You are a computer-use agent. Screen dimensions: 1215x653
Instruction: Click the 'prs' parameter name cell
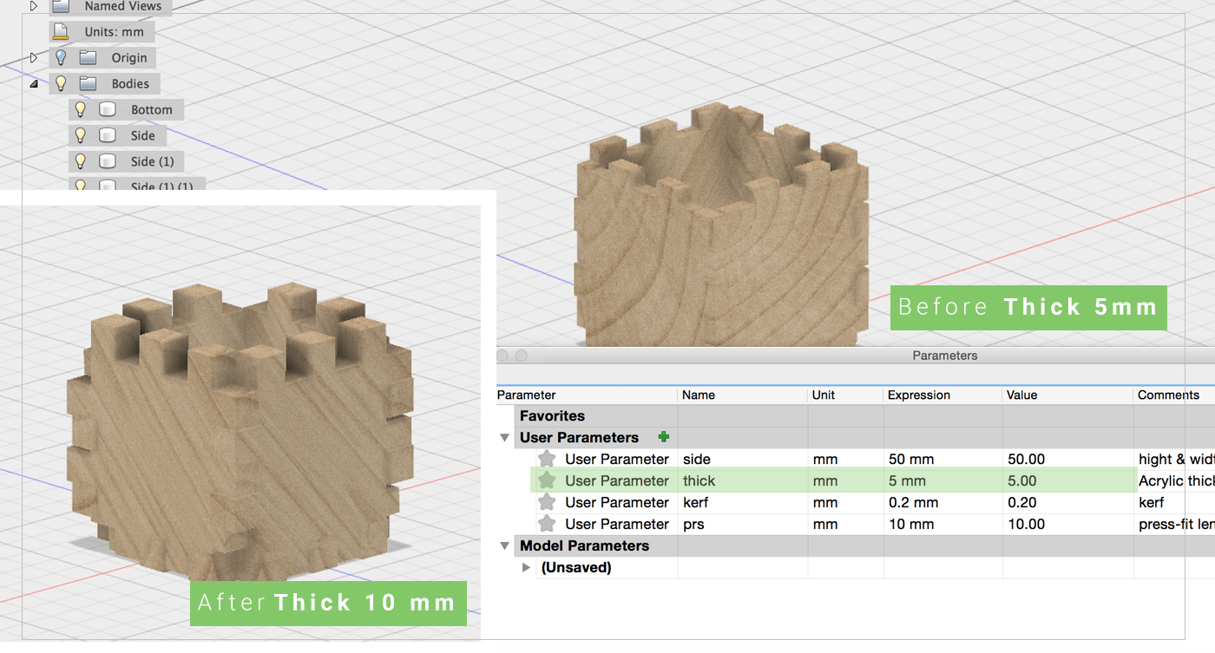pos(743,524)
